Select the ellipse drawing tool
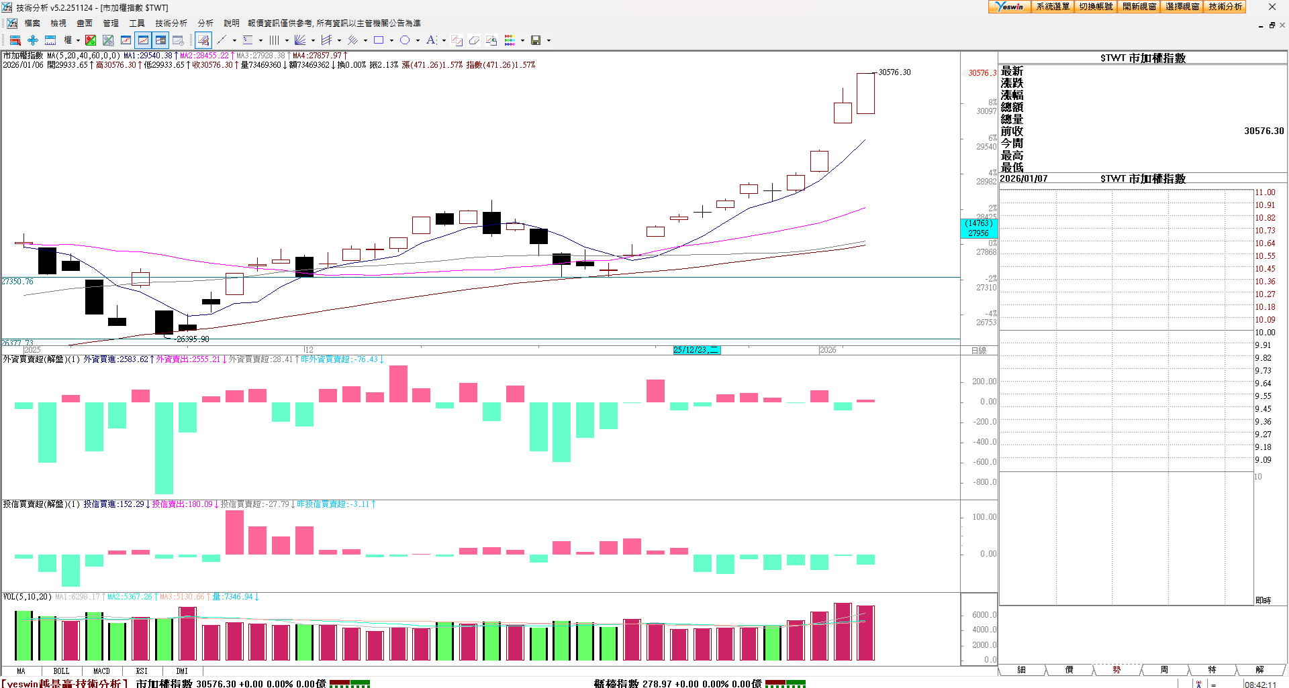 pyautogui.click(x=405, y=40)
